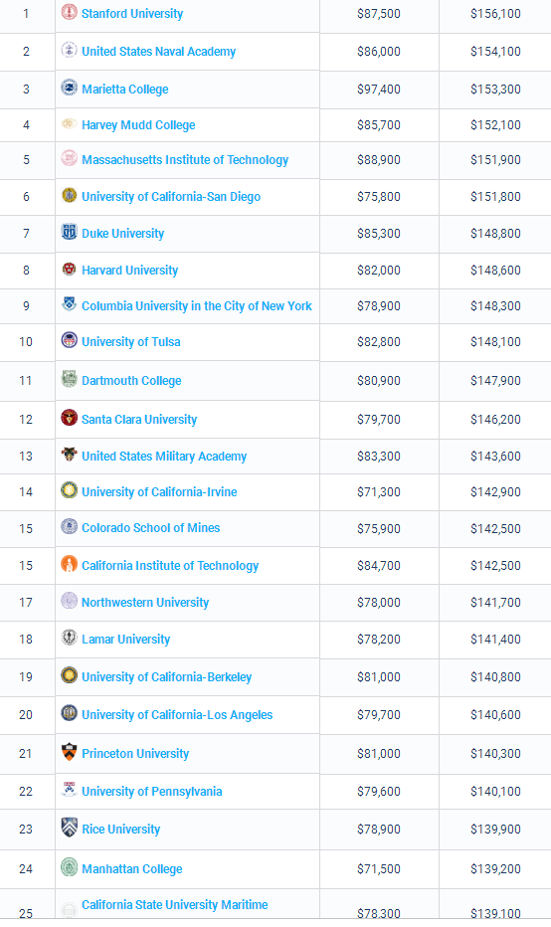Click the Santa Clara University logo icon
Screen dimensions: 551x927
tap(70, 418)
